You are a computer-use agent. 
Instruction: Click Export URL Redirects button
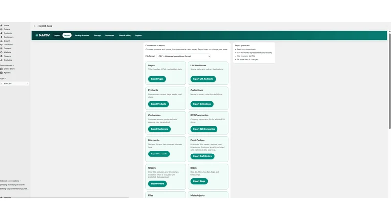point(203,79)
